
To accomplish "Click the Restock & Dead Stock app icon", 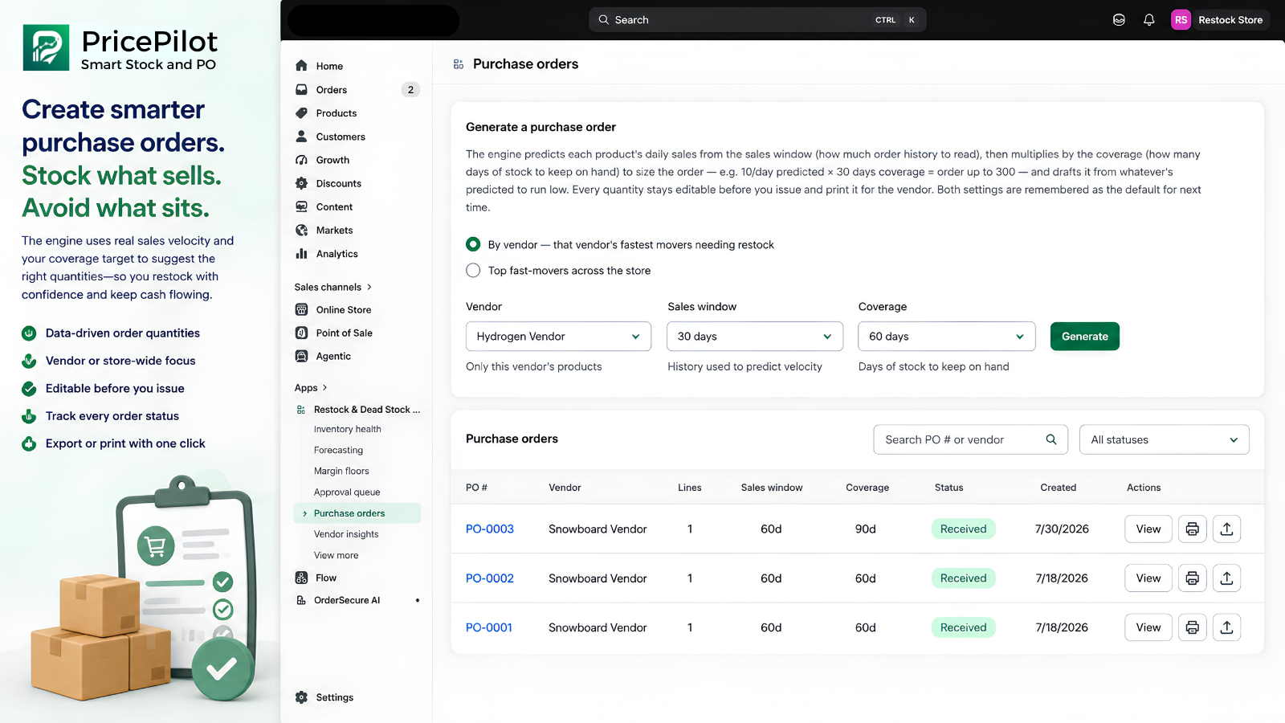I will pyautogui.click(x=301, y=410).
